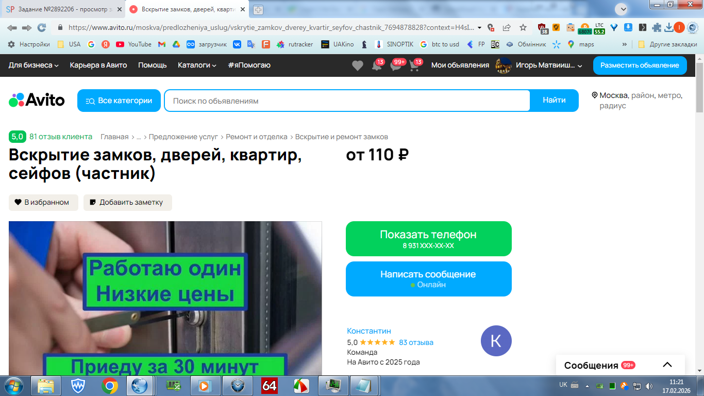Viewport: 704px width, 396px height.
Task: Click Поиск по объявлениям search field
Action: click(347, 101)
